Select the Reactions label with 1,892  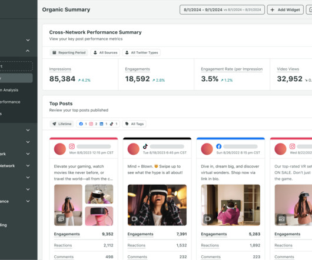pos(210,245)
